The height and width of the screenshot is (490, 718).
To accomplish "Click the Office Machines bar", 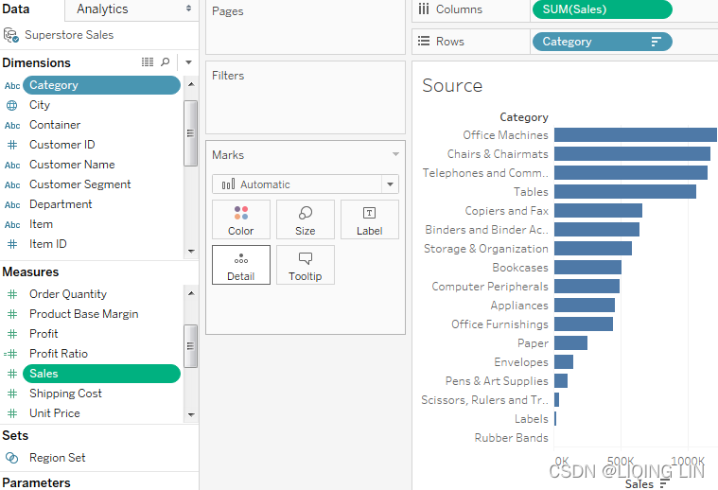I will [x=636, y=135].
